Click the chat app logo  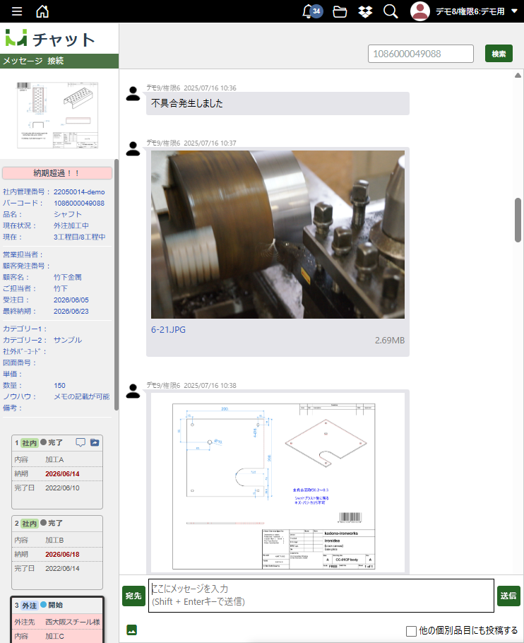16,37
